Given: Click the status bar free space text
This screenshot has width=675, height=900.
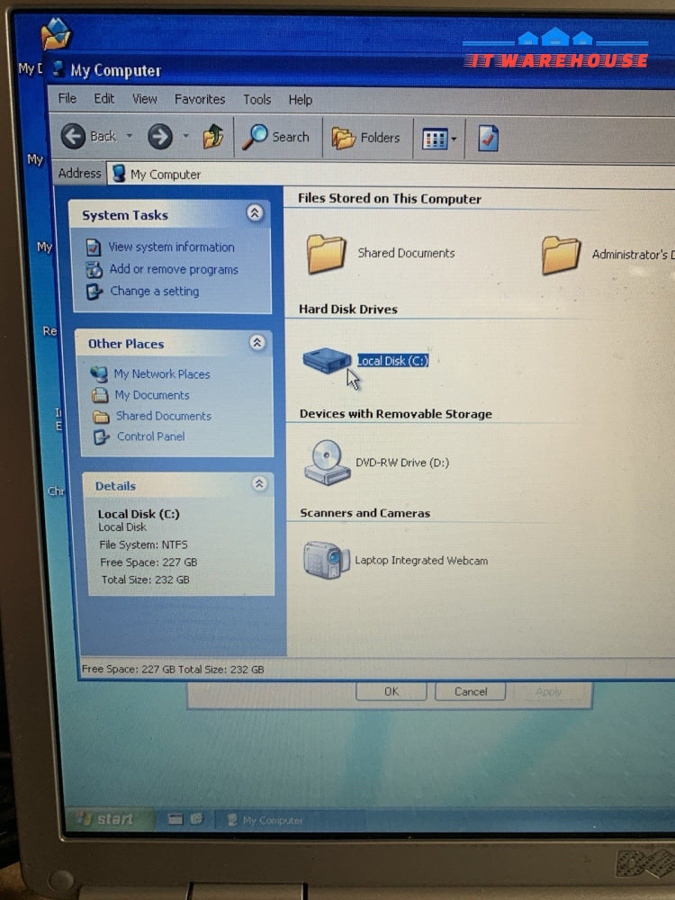Looking at the screenshot, I should coord(173,670).
